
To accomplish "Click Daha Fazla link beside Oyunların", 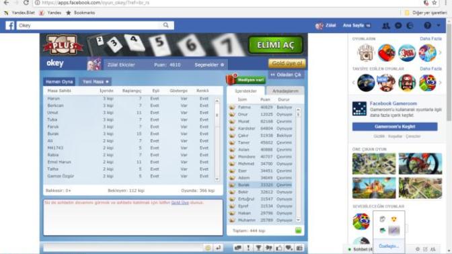I will click(x=430, y=38).
